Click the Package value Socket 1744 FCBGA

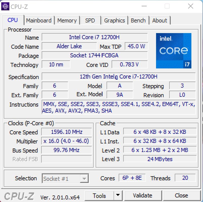click(95, 55)
